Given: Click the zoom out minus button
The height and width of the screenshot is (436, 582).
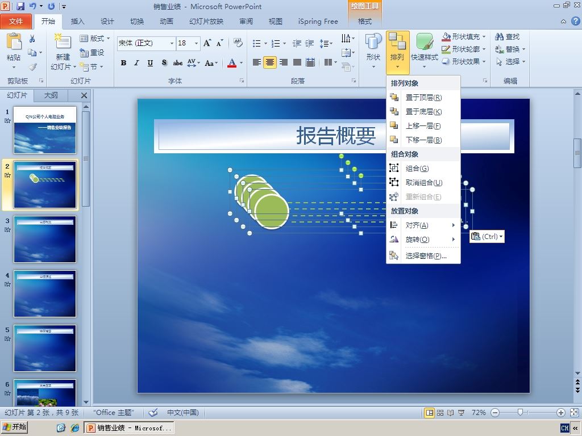Looking at the screenshot, I should click(495, 413).
